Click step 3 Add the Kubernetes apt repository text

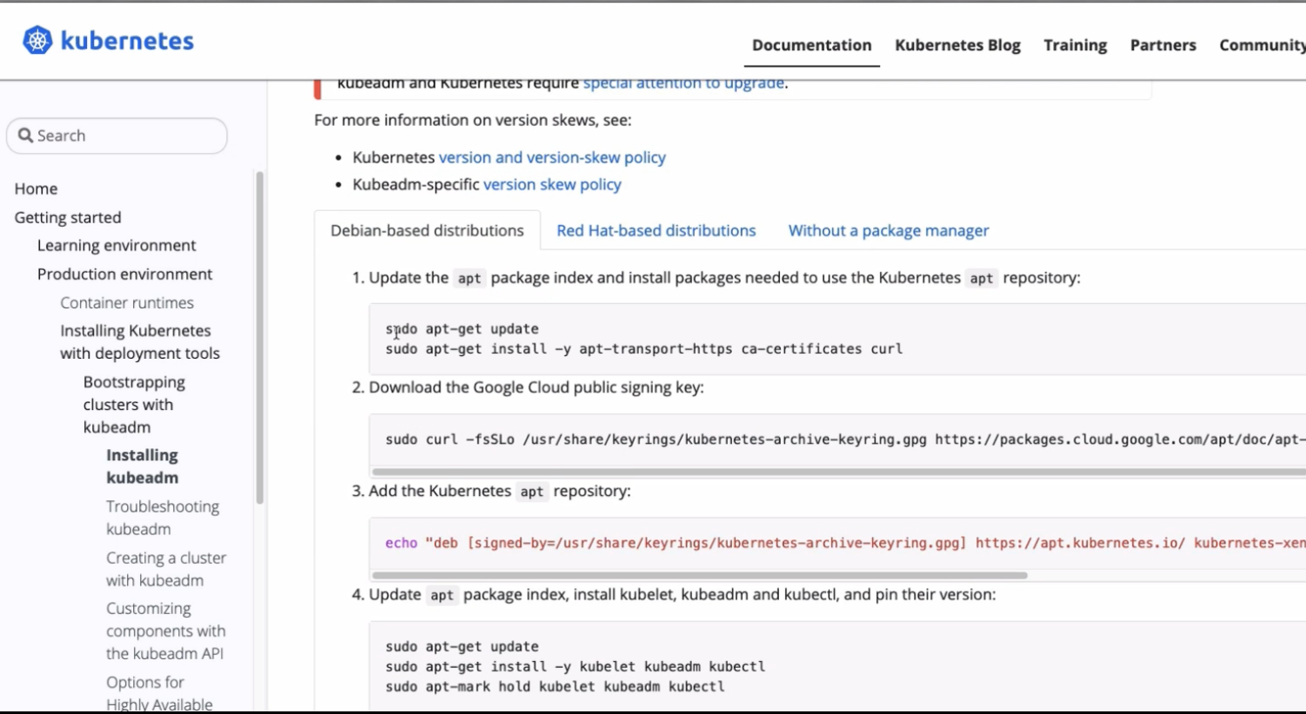[499, 491]
